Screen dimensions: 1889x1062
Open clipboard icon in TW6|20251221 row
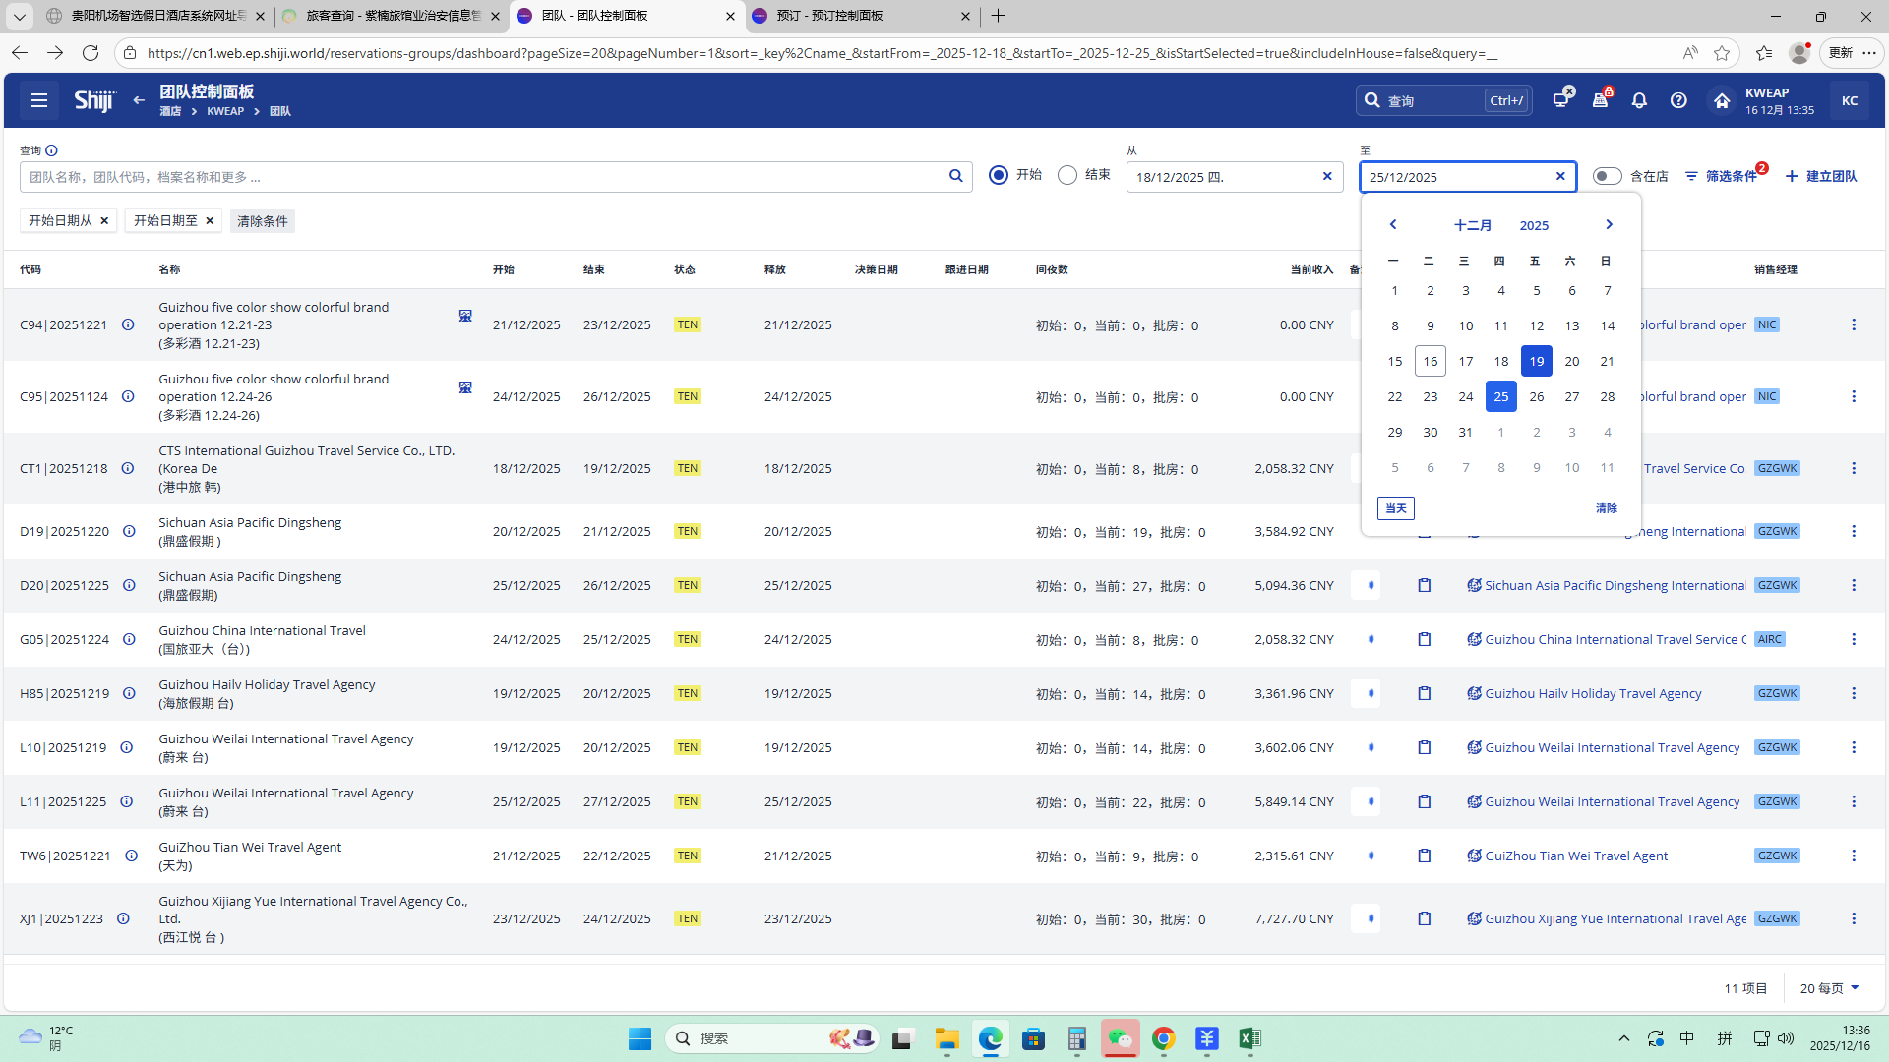(1424, 855)
